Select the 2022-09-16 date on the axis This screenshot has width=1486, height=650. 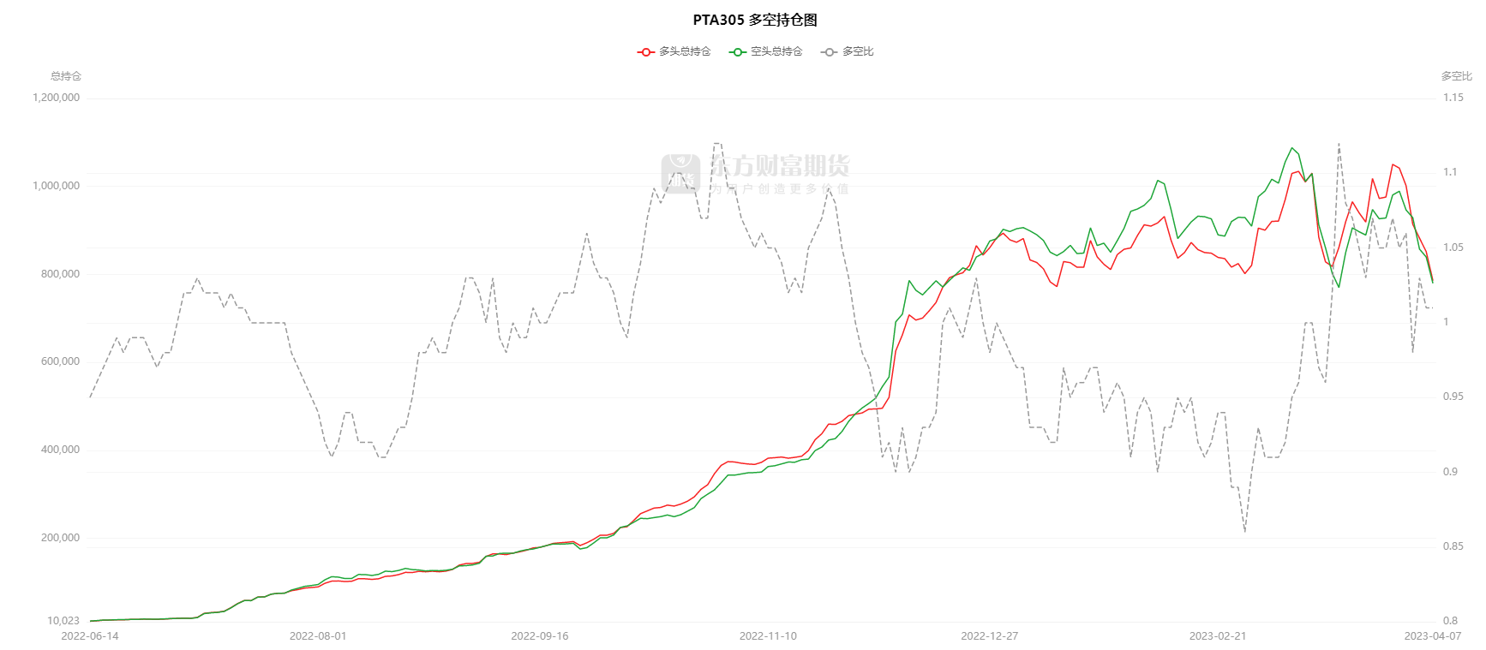tap(540, 636)
